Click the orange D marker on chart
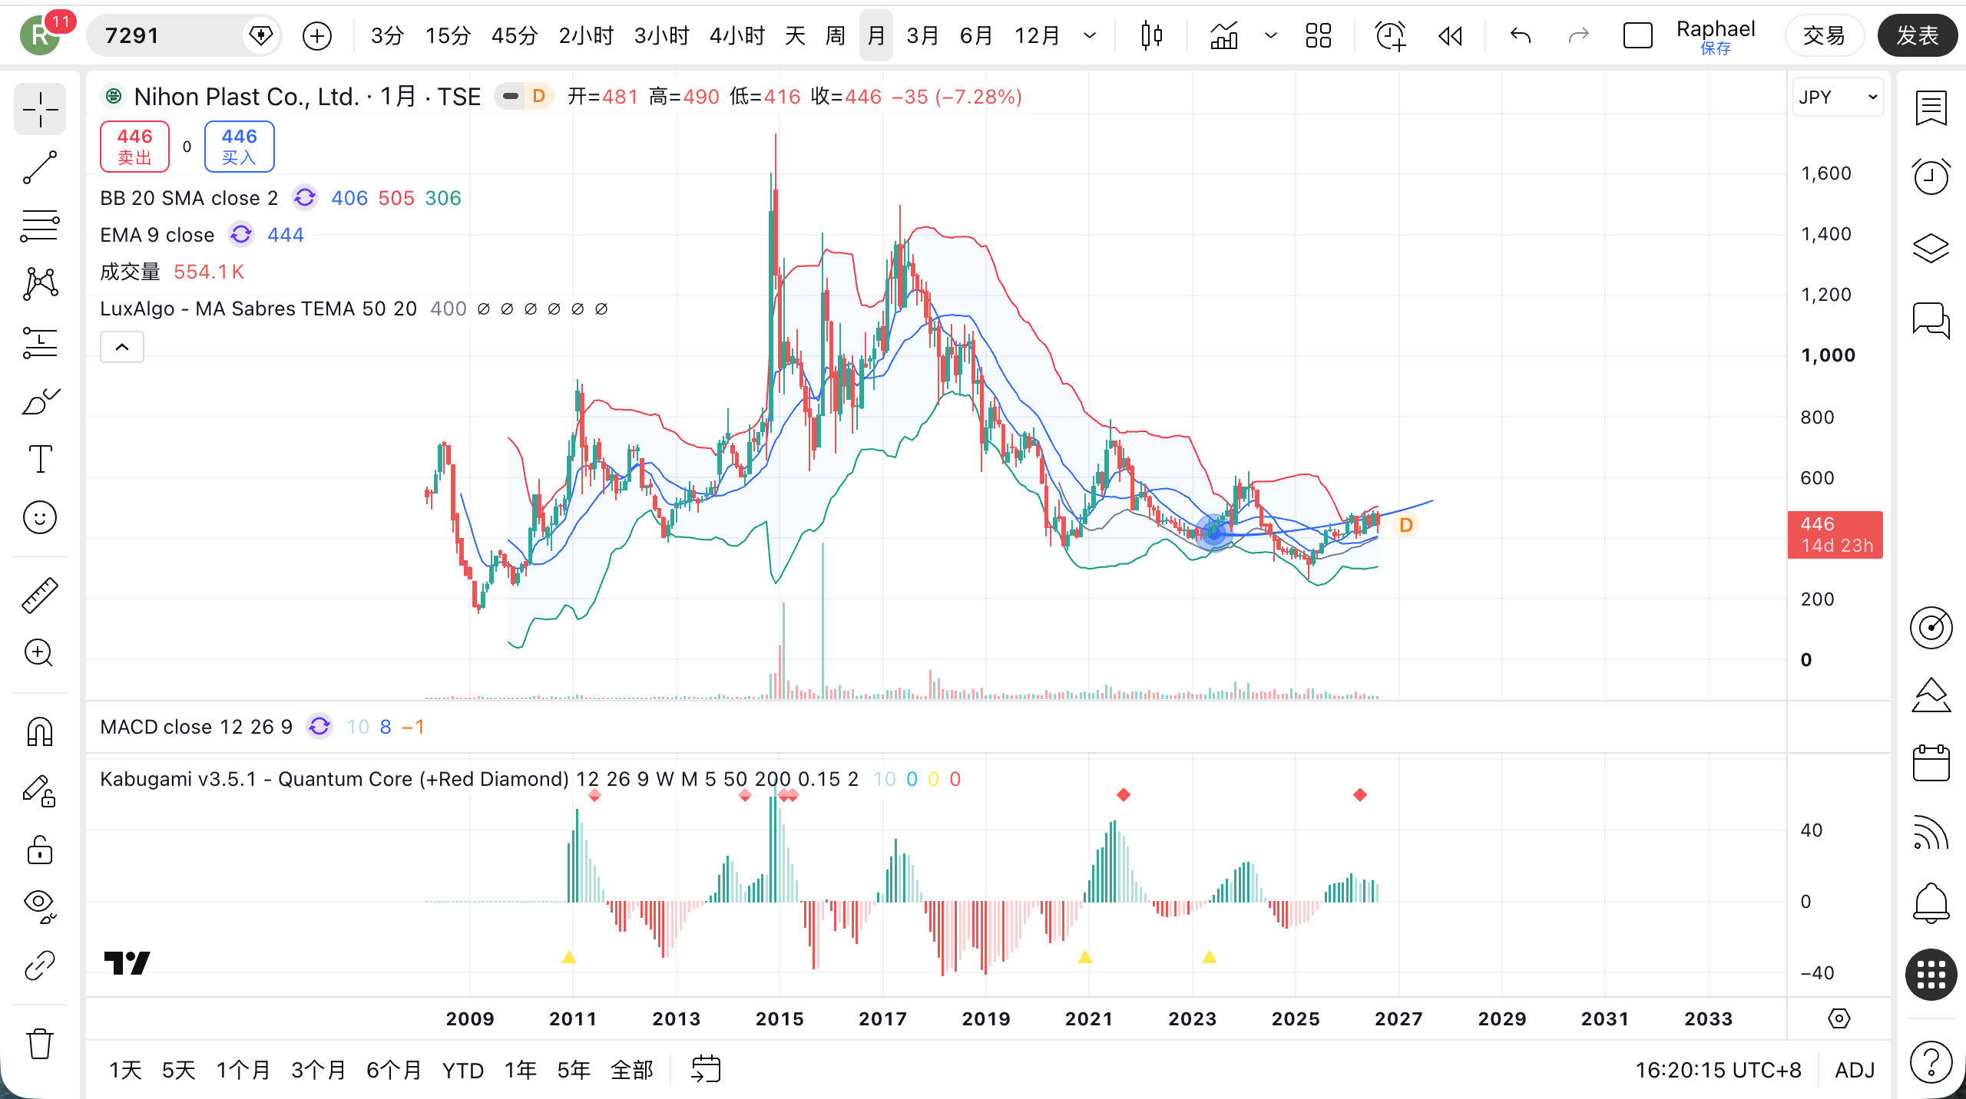The width and height of the screenshot is (1966, 1099). click(1405, 525)
